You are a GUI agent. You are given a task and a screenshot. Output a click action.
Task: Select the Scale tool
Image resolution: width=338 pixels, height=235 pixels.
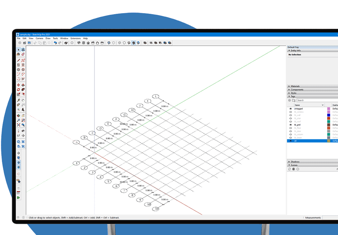tap(19, 94)
